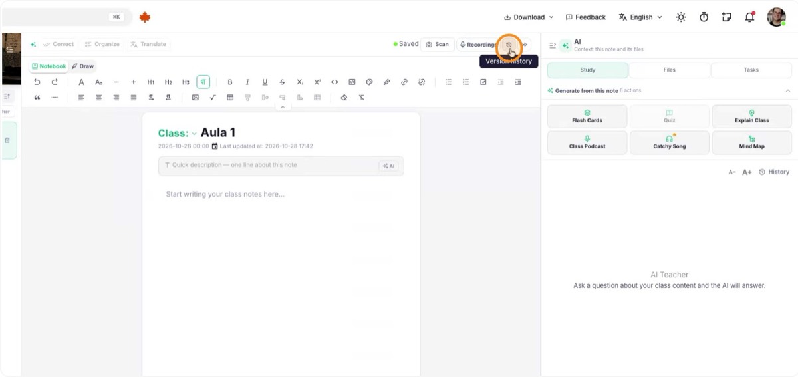798x377 pixels.
Task: Select the highlighter pen icon
Action: click(x=386, y=82)
